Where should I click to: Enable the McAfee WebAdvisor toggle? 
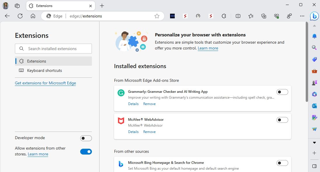[x=282, y=120]
